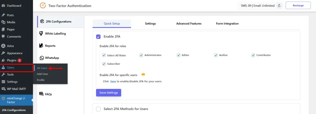316x114 pixels.
Task: Open the Form Integration tab
Action: pos(227,23)
